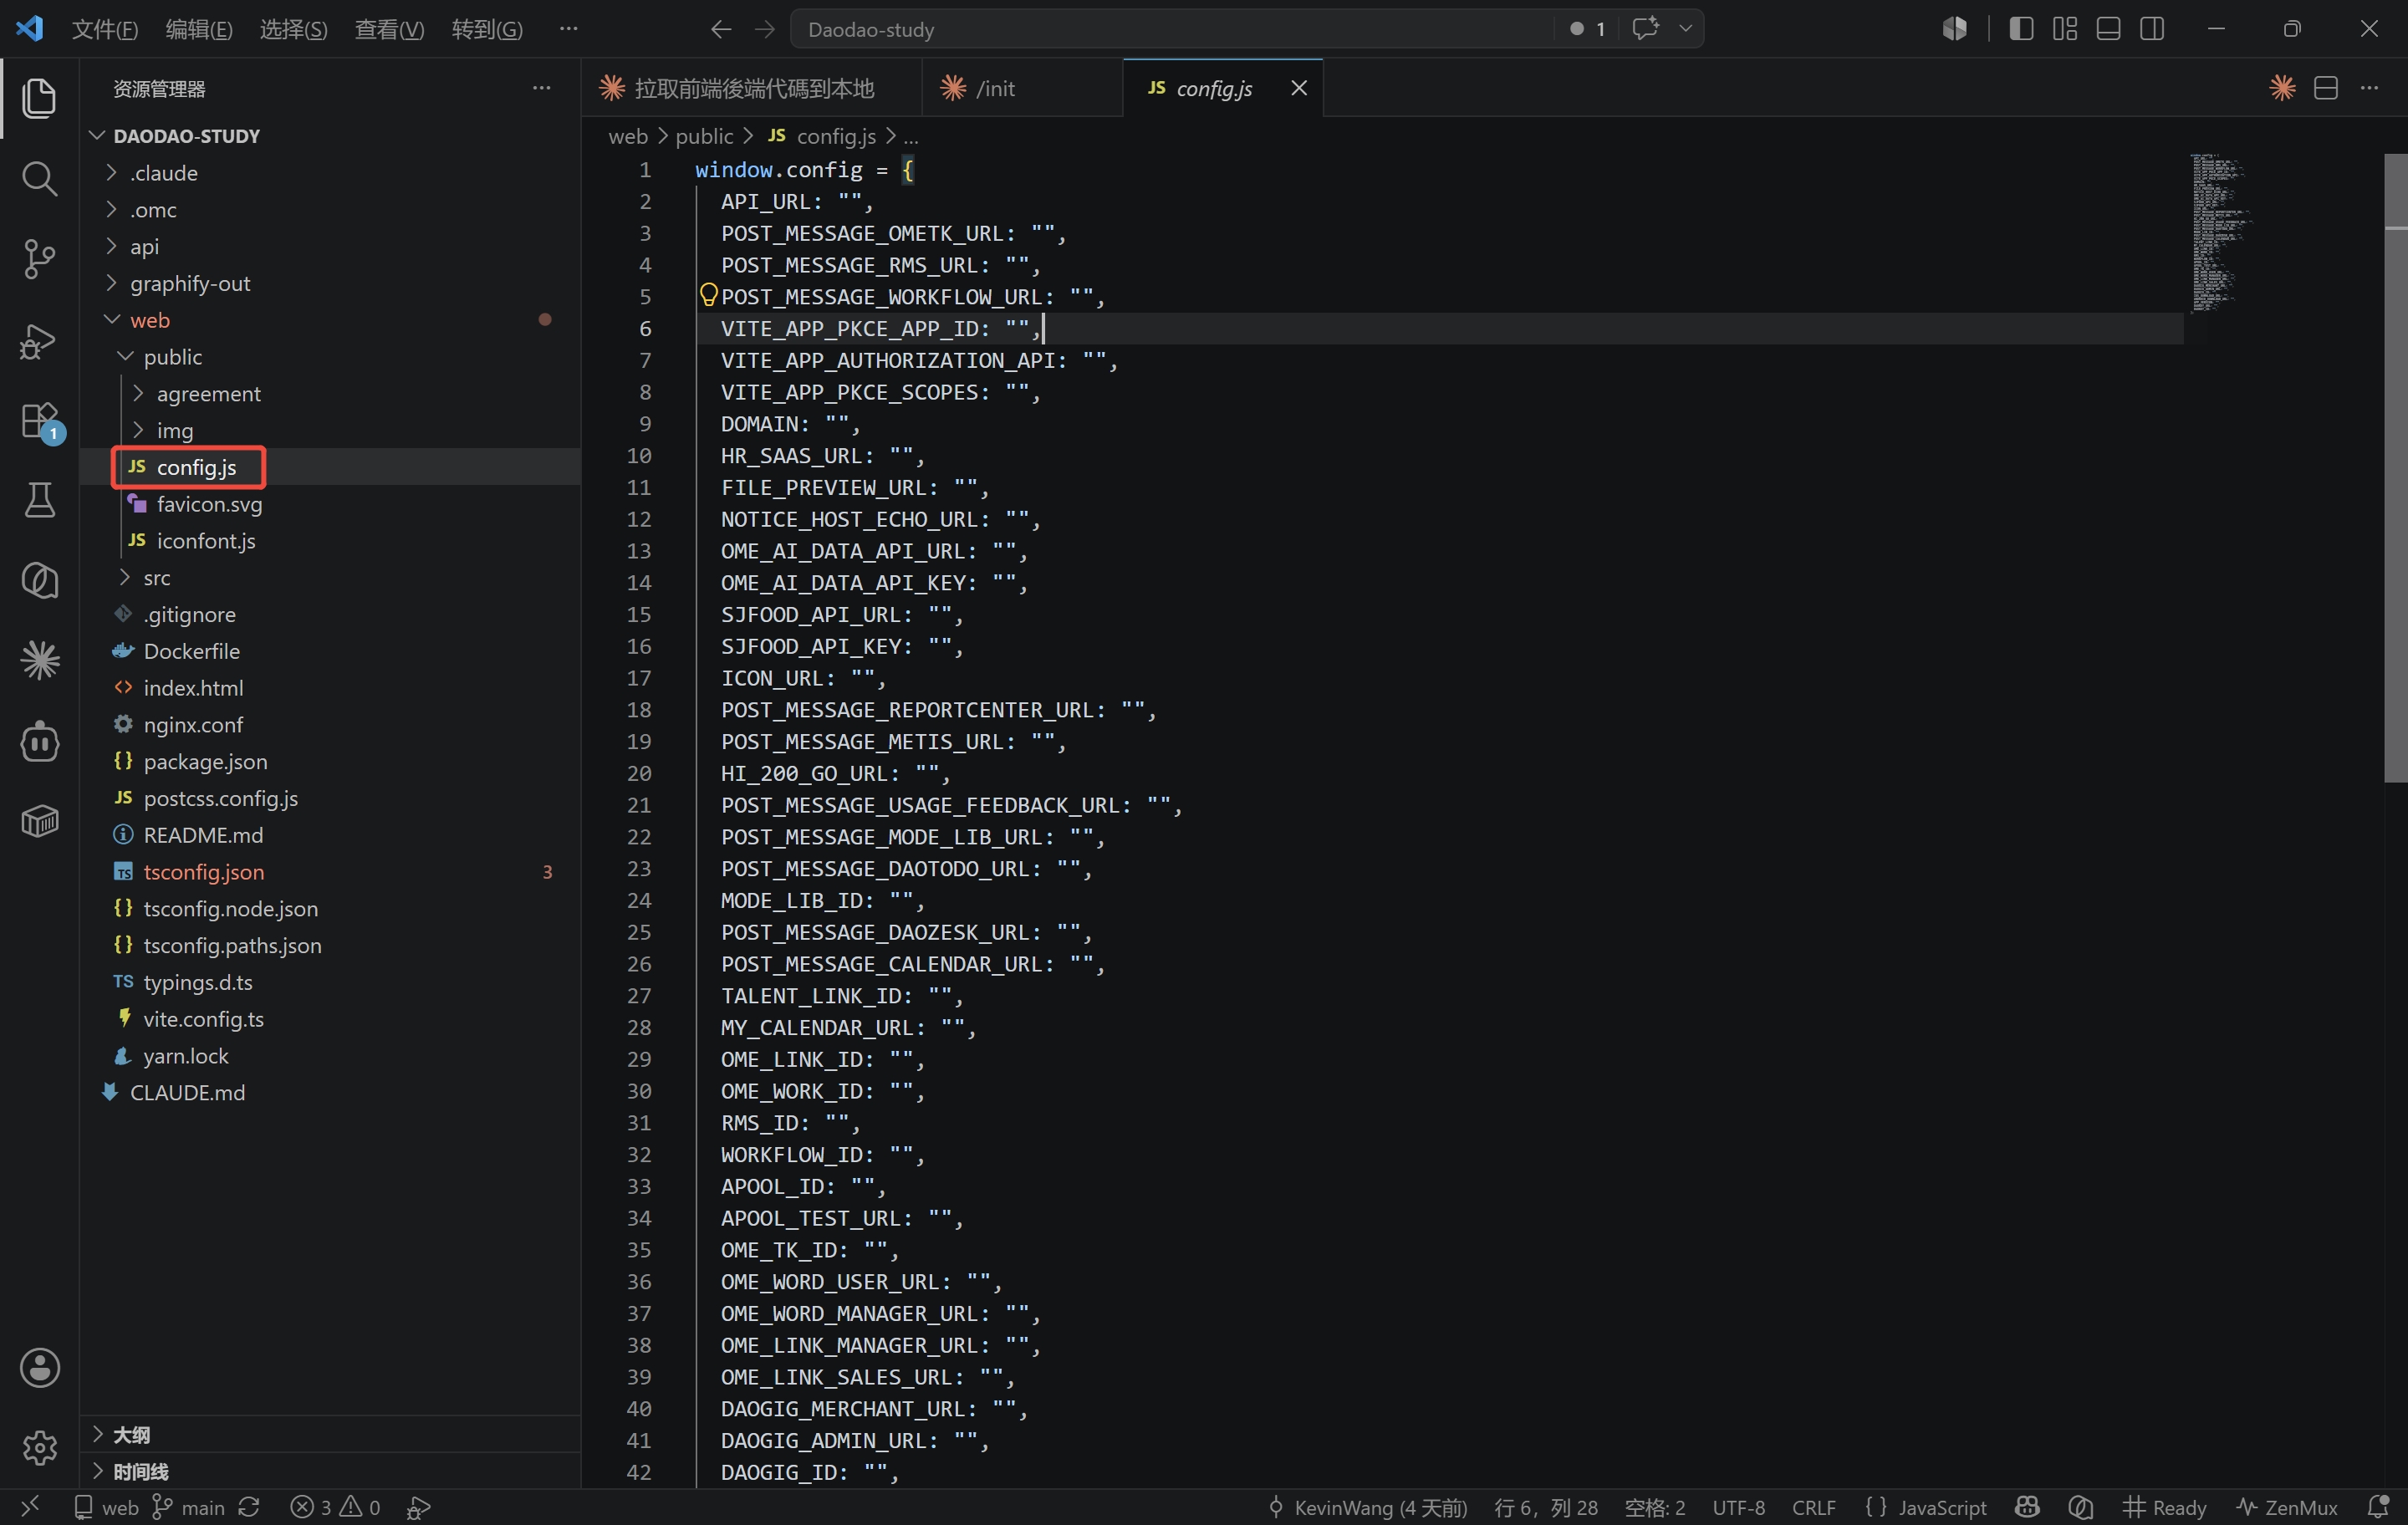Open notifications bell in status bar
This screenshot has height=1525, width=2408.
coord(2378,1507)
